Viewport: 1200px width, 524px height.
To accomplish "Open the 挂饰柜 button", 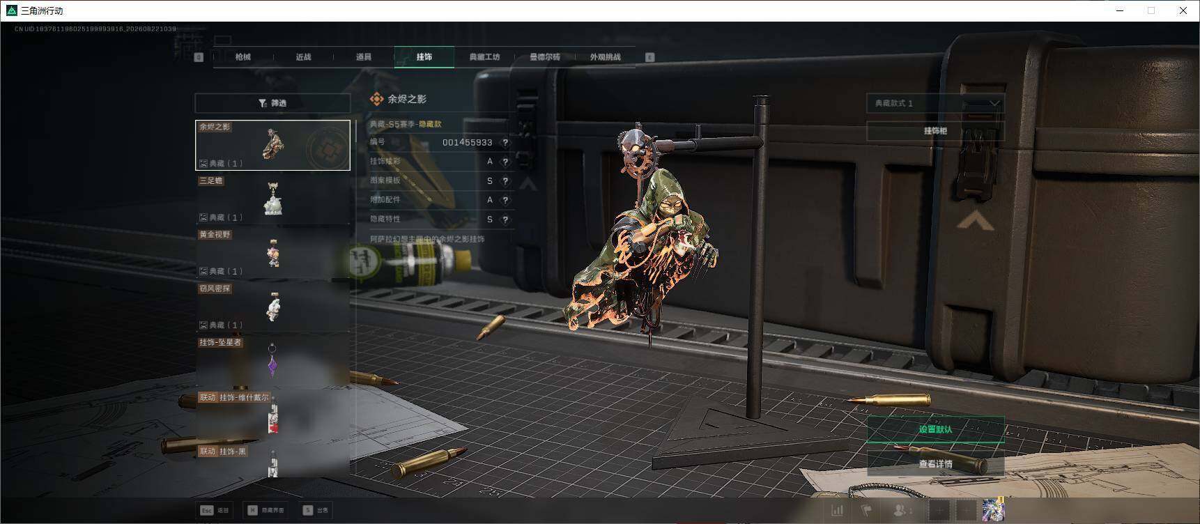I will pos(935,131).
